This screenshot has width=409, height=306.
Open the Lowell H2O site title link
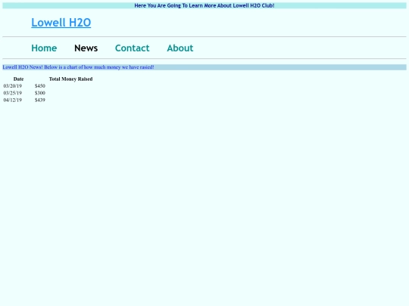tap(61, 23)
